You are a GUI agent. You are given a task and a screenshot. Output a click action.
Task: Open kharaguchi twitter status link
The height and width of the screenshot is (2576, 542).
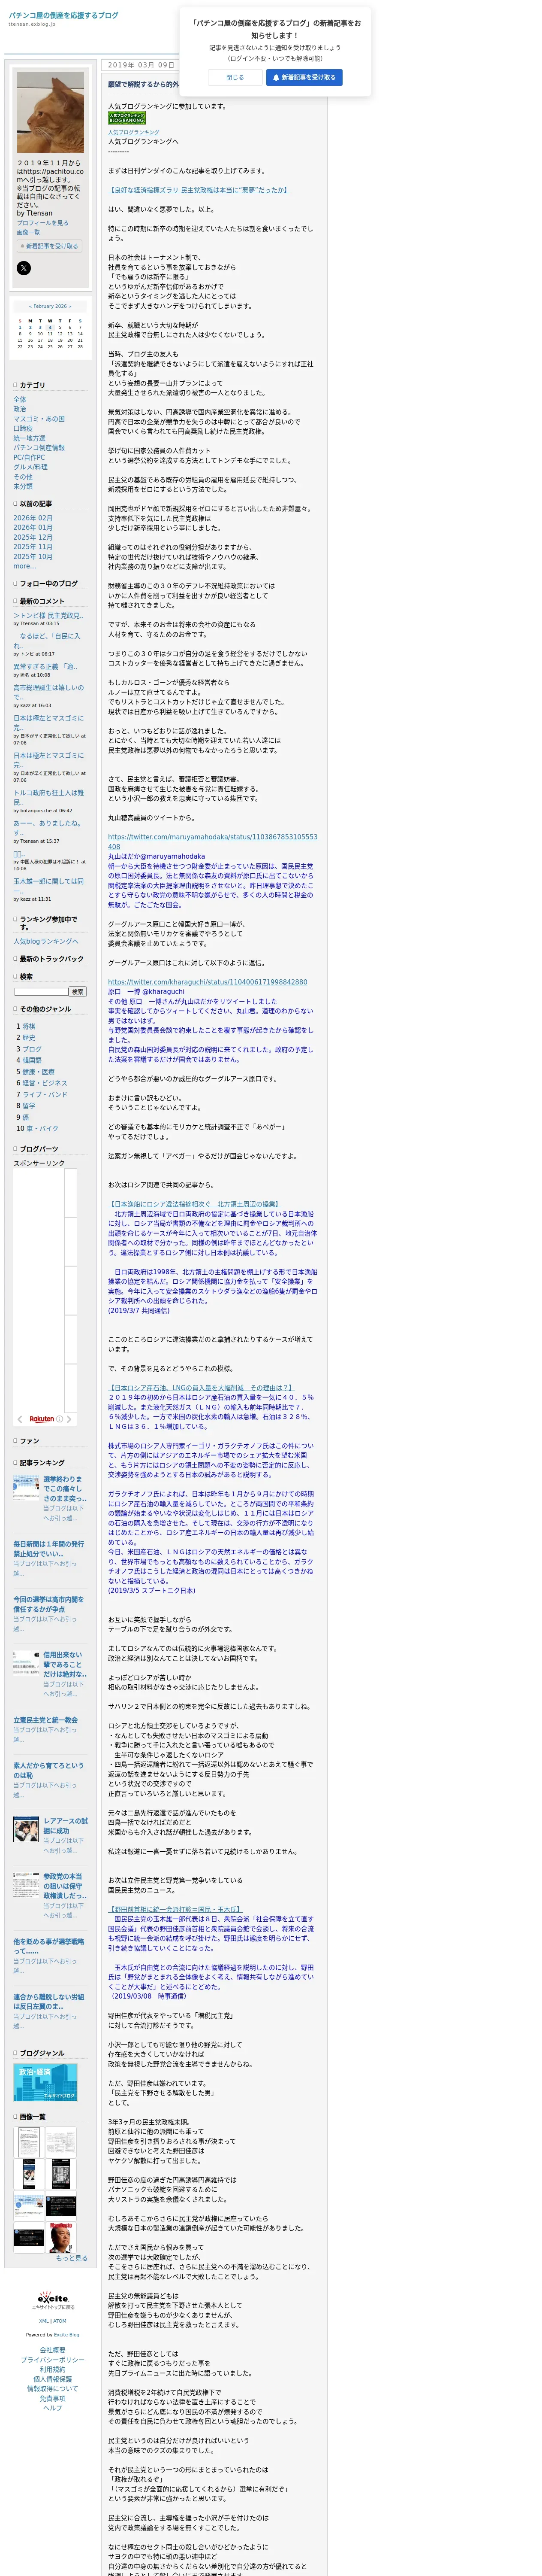click(208, 982)
